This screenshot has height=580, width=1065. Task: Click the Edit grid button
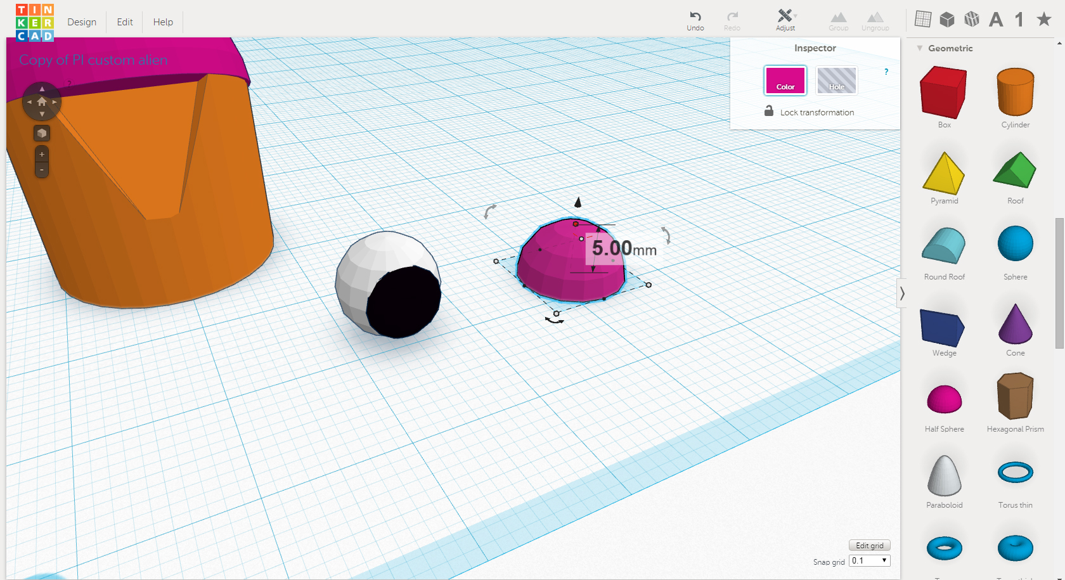coord(869,546)
